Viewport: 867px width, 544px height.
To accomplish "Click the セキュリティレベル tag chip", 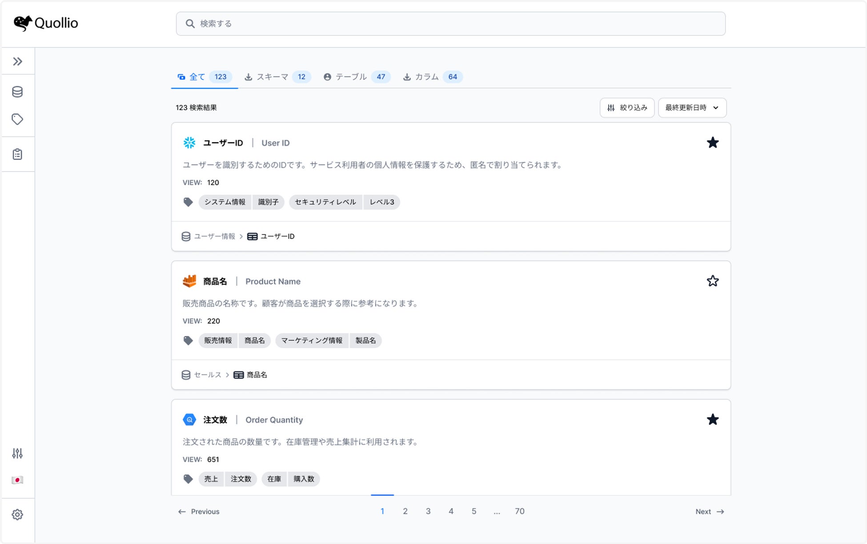I will click(325, 202).
